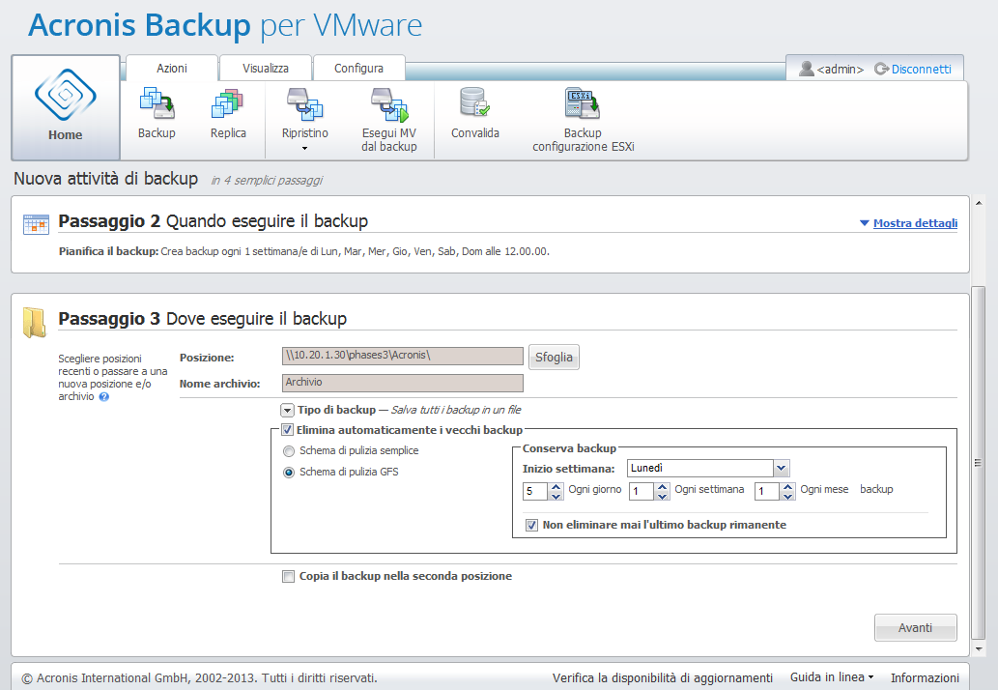Uncheck Elimina automaticamente i vecchi backup
This screenshot has width=998, height=690.
tap(287, 430)
